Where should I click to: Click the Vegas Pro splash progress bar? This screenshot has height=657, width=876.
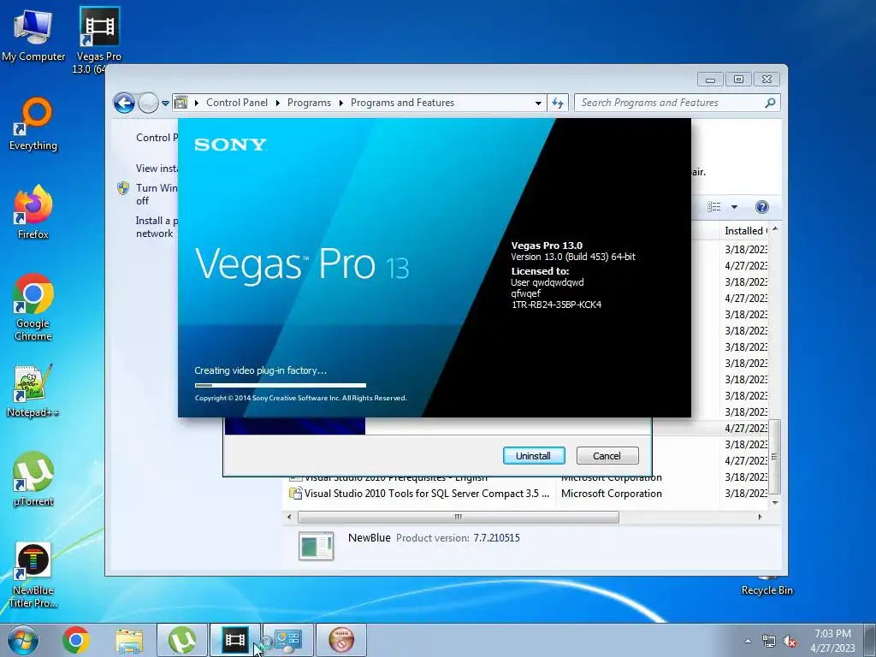[281, 386]
